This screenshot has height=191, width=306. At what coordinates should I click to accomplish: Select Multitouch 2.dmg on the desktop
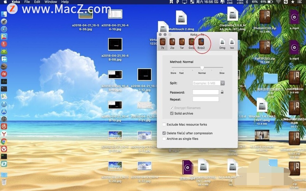181,18
